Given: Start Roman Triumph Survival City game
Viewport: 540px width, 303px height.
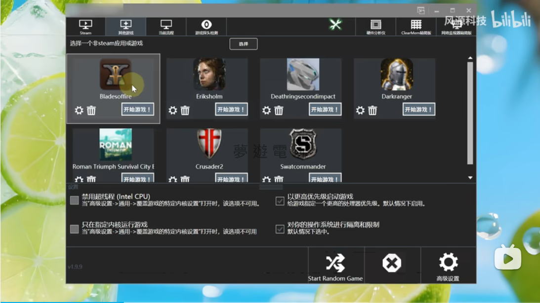Looking at the screenshot, I should pos(137,178).
